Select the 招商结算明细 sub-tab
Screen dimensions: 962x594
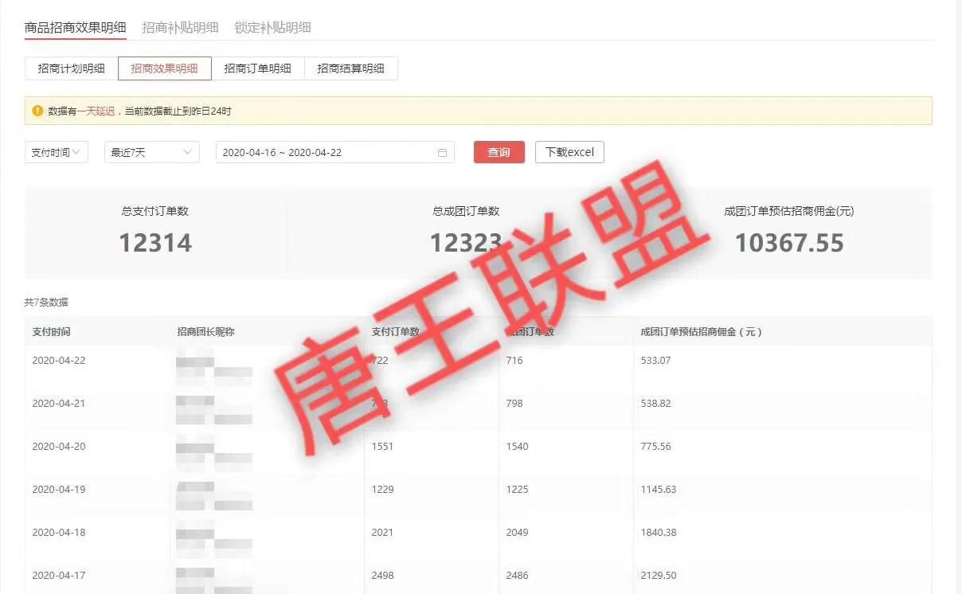click(x=351, y=68)
